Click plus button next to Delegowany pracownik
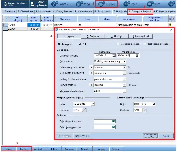 (x=91, y=67)
